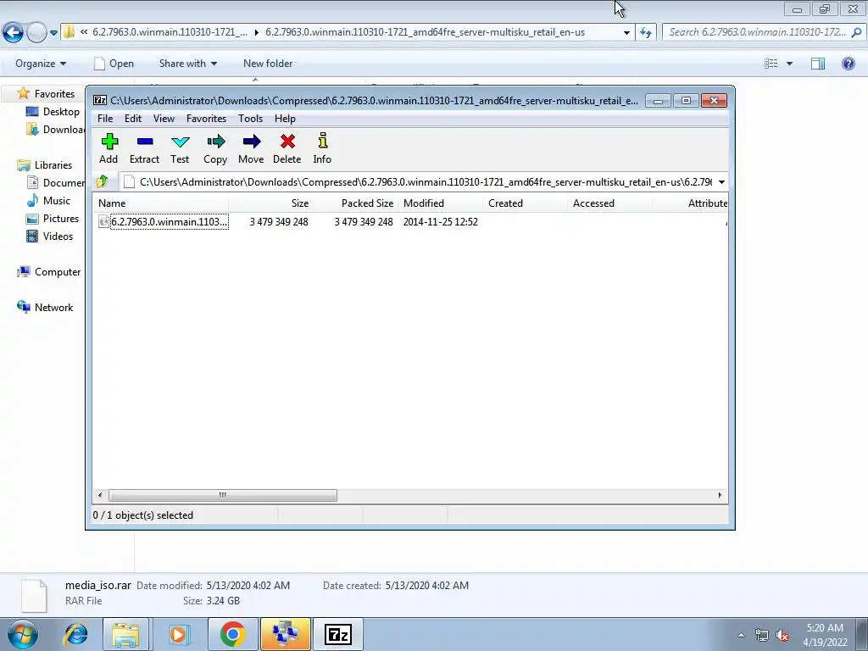Click the Explorer Back button
The image size is (868, 651).
(13, 32)
